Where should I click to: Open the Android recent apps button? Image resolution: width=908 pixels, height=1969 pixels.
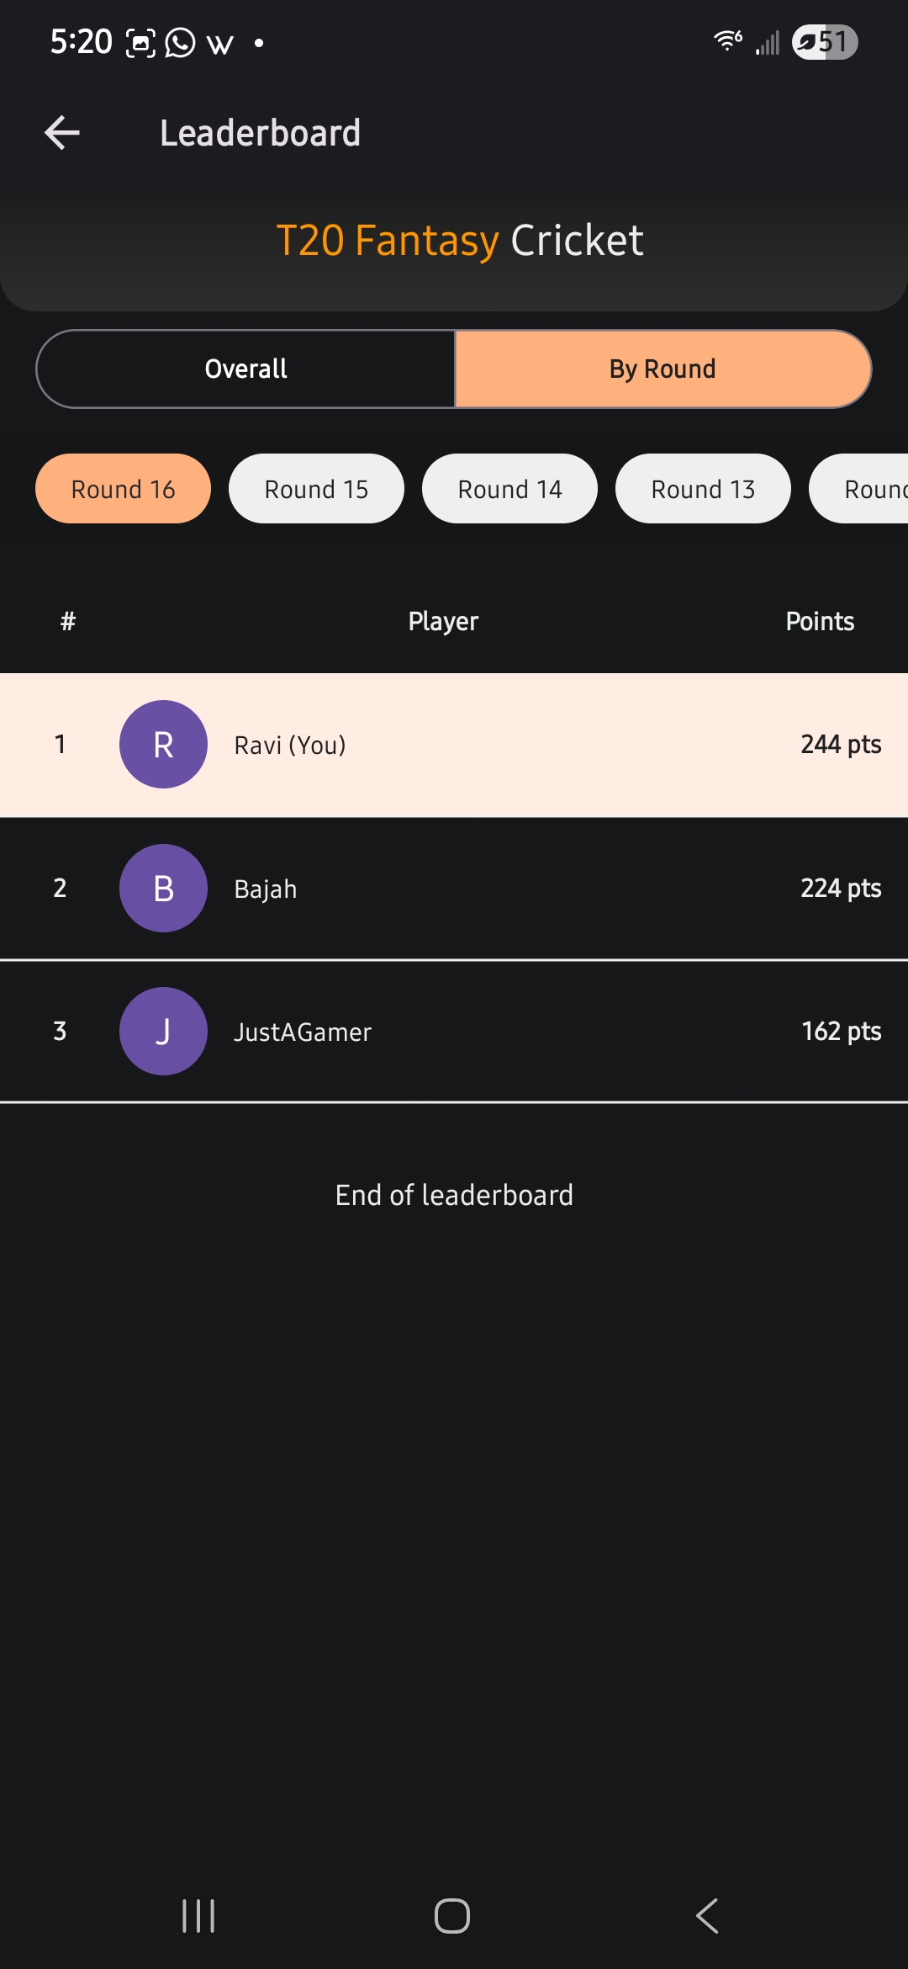pos(199,1916)
